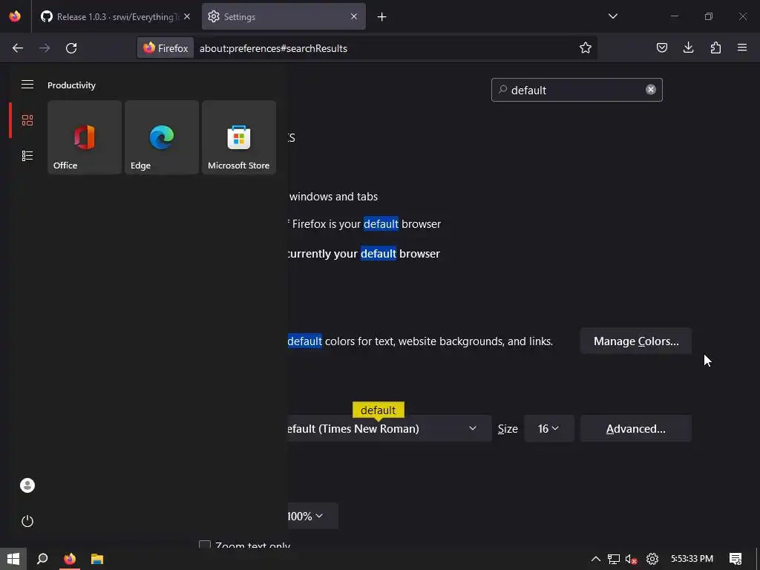This screenshot has height=570, width=760.
Task: Bookmark this page with the star icon
Action: click(x=586, y=47)
